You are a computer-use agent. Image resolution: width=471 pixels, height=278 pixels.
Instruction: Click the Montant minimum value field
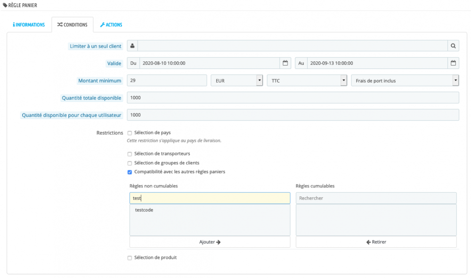click(167, 81)
